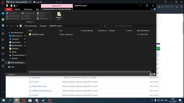This screenshot has height=103, width=184.
Task: Collapse the Explorer ribbon with the chevron
Action: (x=152, y=9)
